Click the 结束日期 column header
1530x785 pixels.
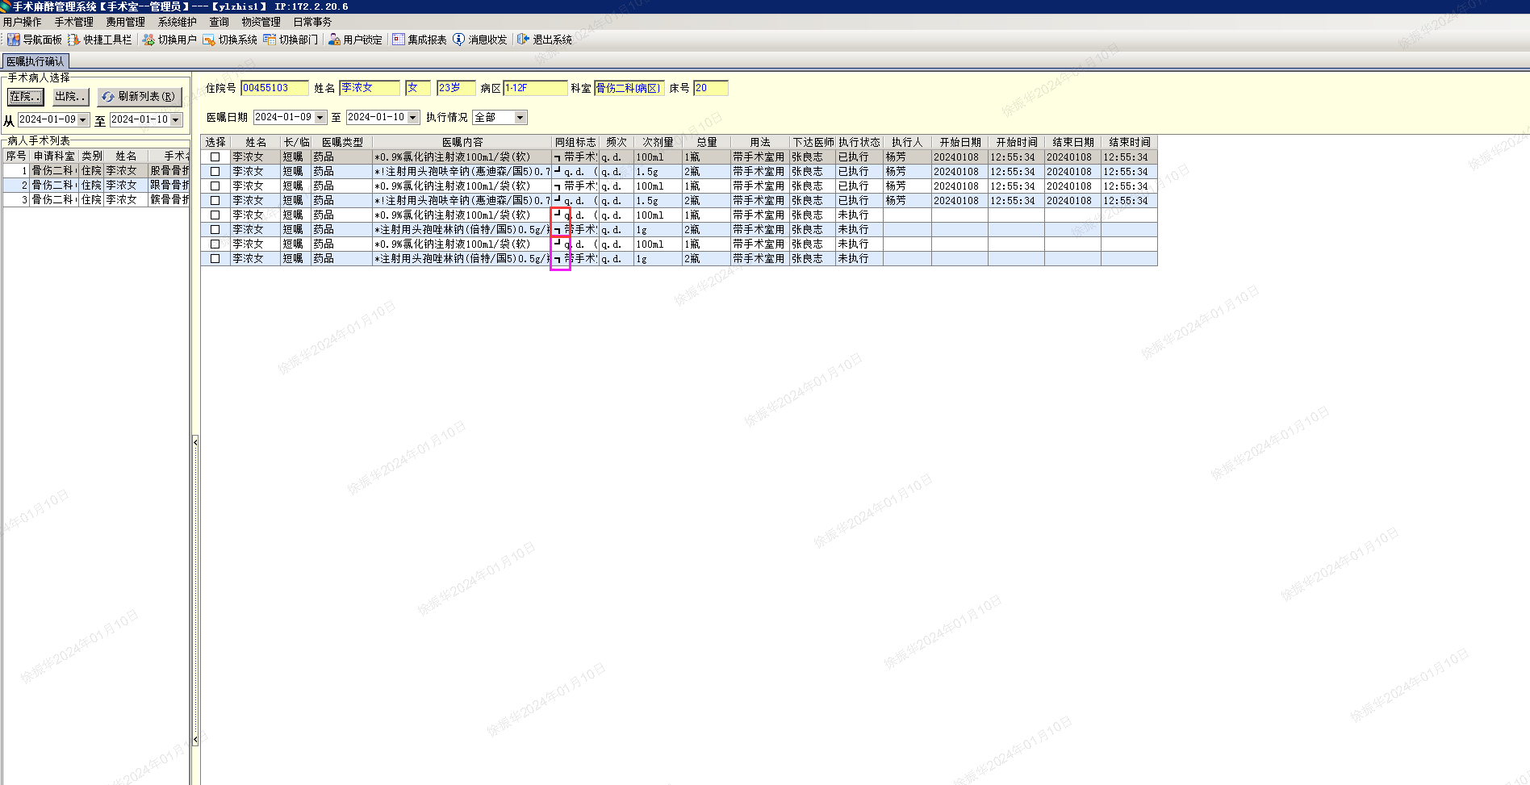click(1072, 143)
